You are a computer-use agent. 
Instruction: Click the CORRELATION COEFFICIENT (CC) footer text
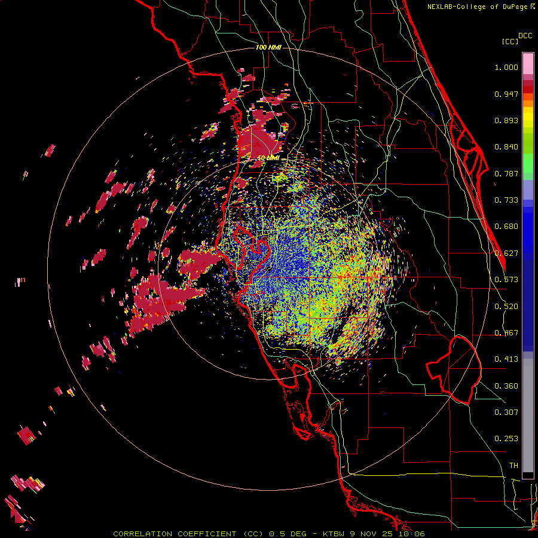point(188,534)
